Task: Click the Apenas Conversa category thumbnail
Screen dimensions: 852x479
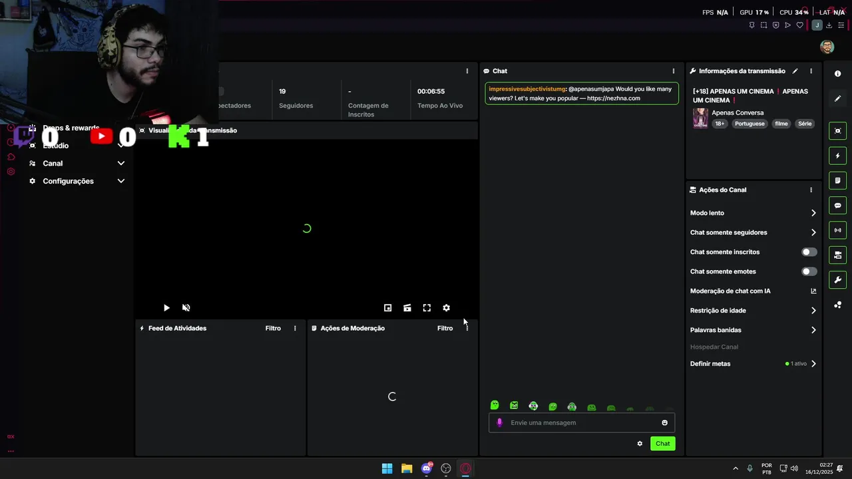Action: click(x=700, y=118)
